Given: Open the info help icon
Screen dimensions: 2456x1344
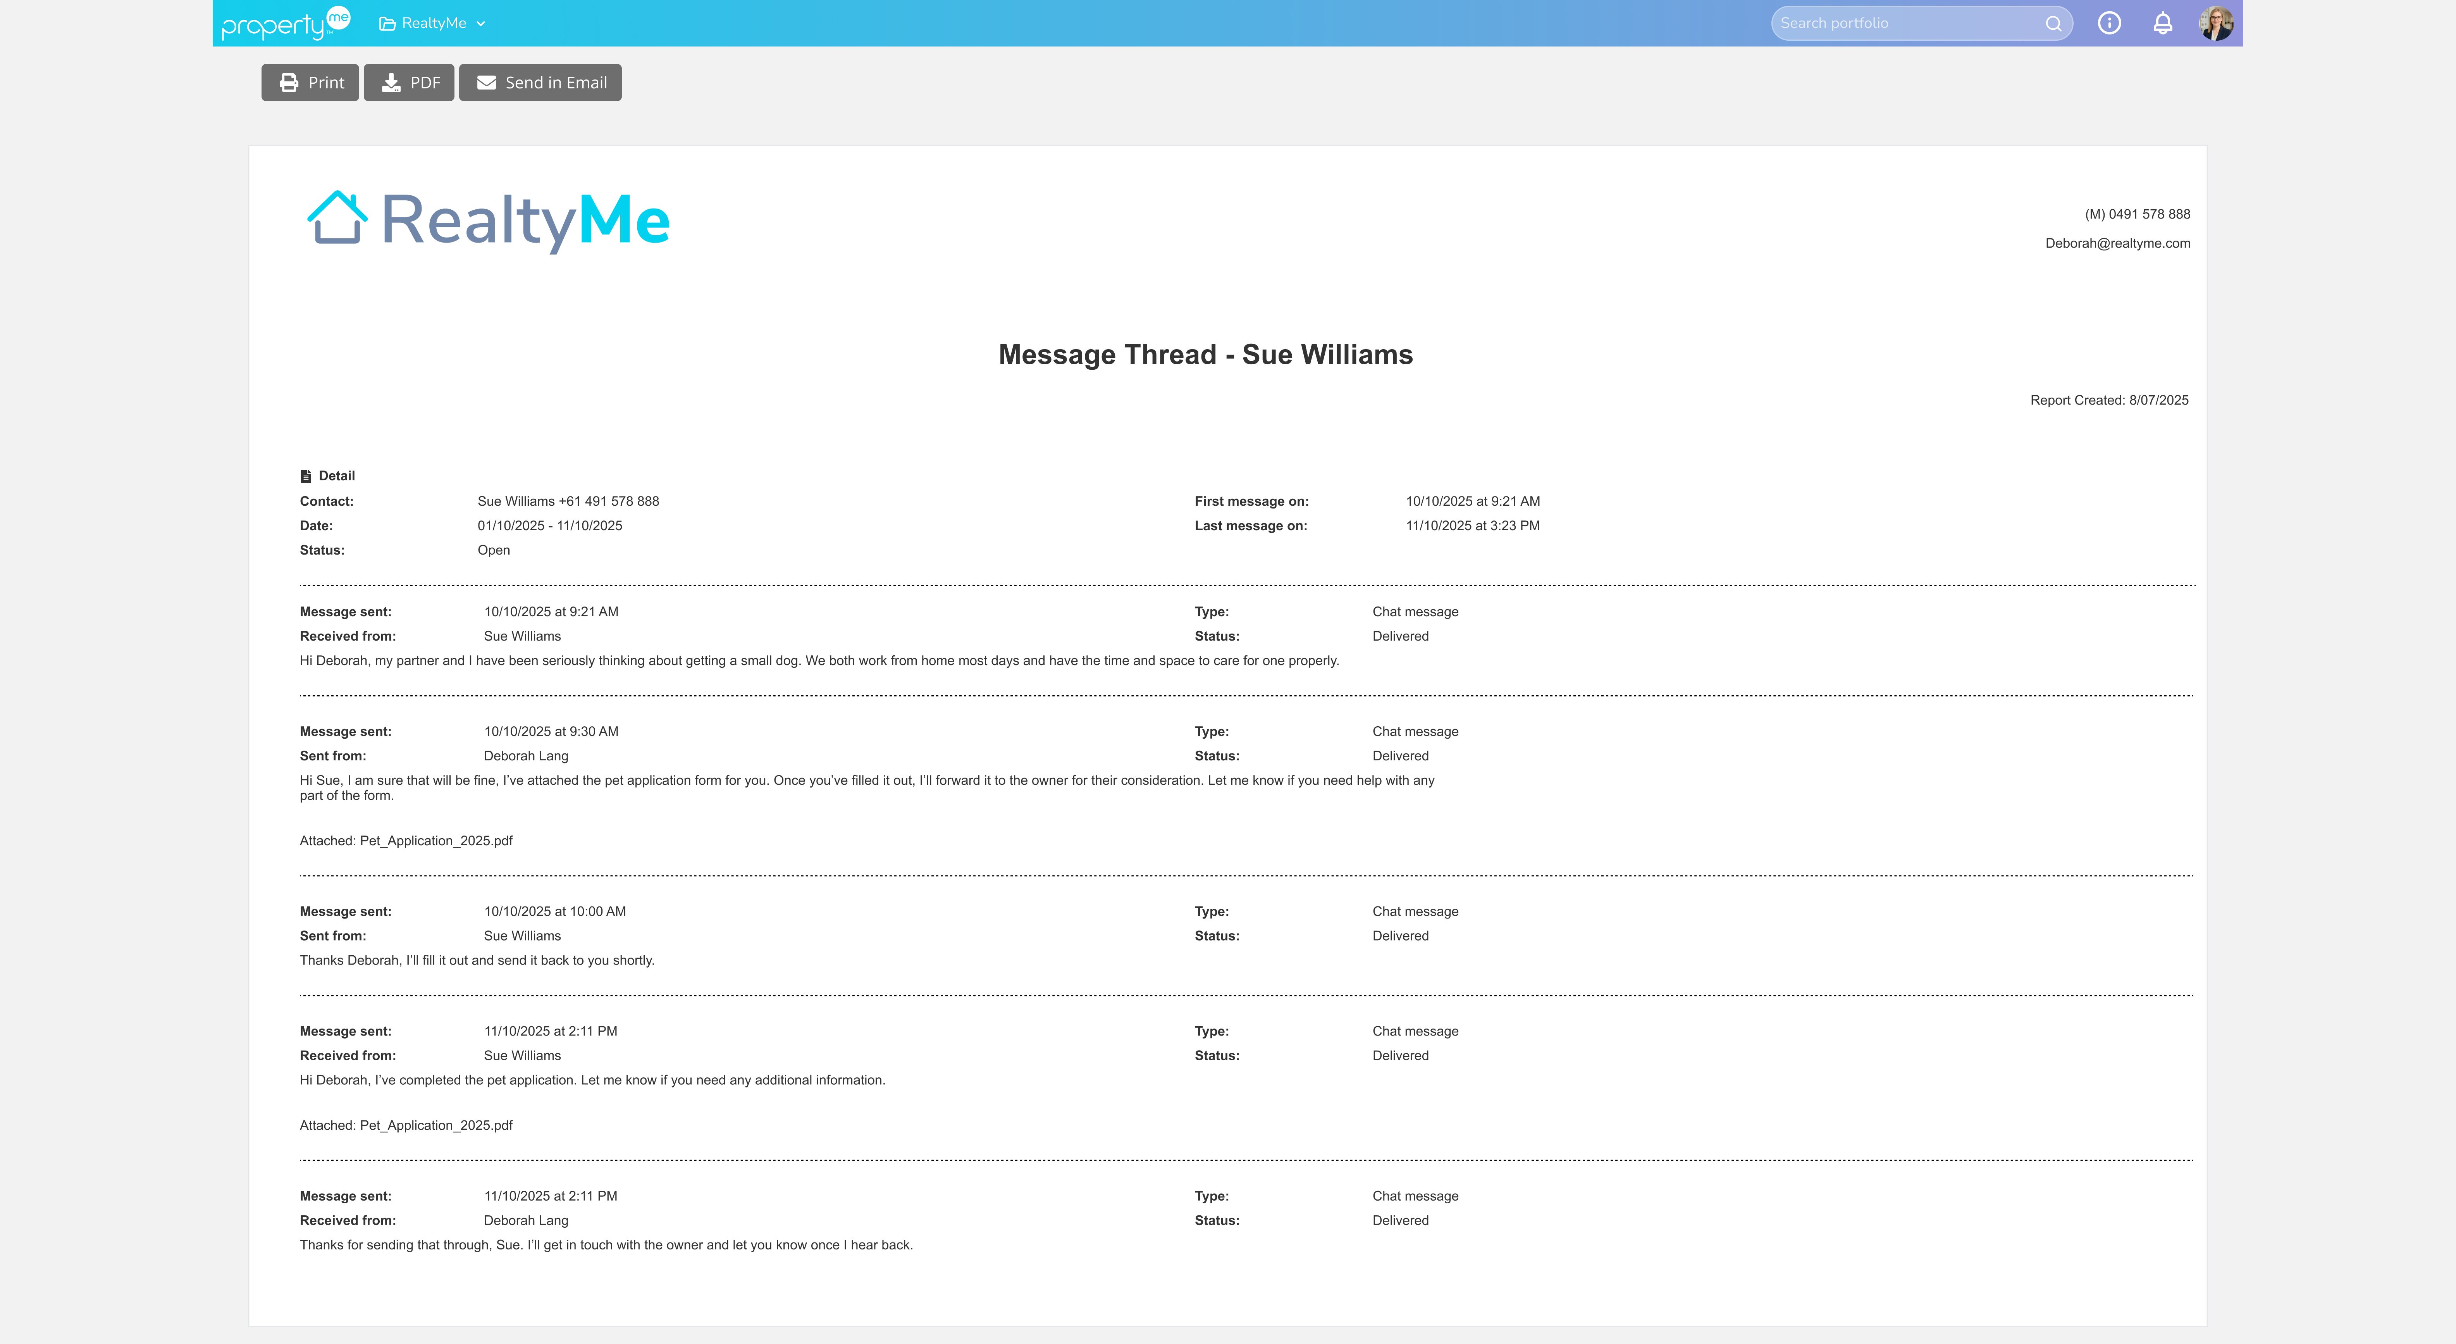Looking at the screenshot, I should coord(2109,23).
